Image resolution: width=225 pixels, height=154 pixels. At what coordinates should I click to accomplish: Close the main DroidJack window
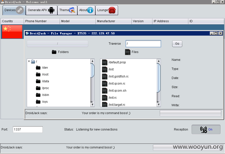click(x=222, y=2)
